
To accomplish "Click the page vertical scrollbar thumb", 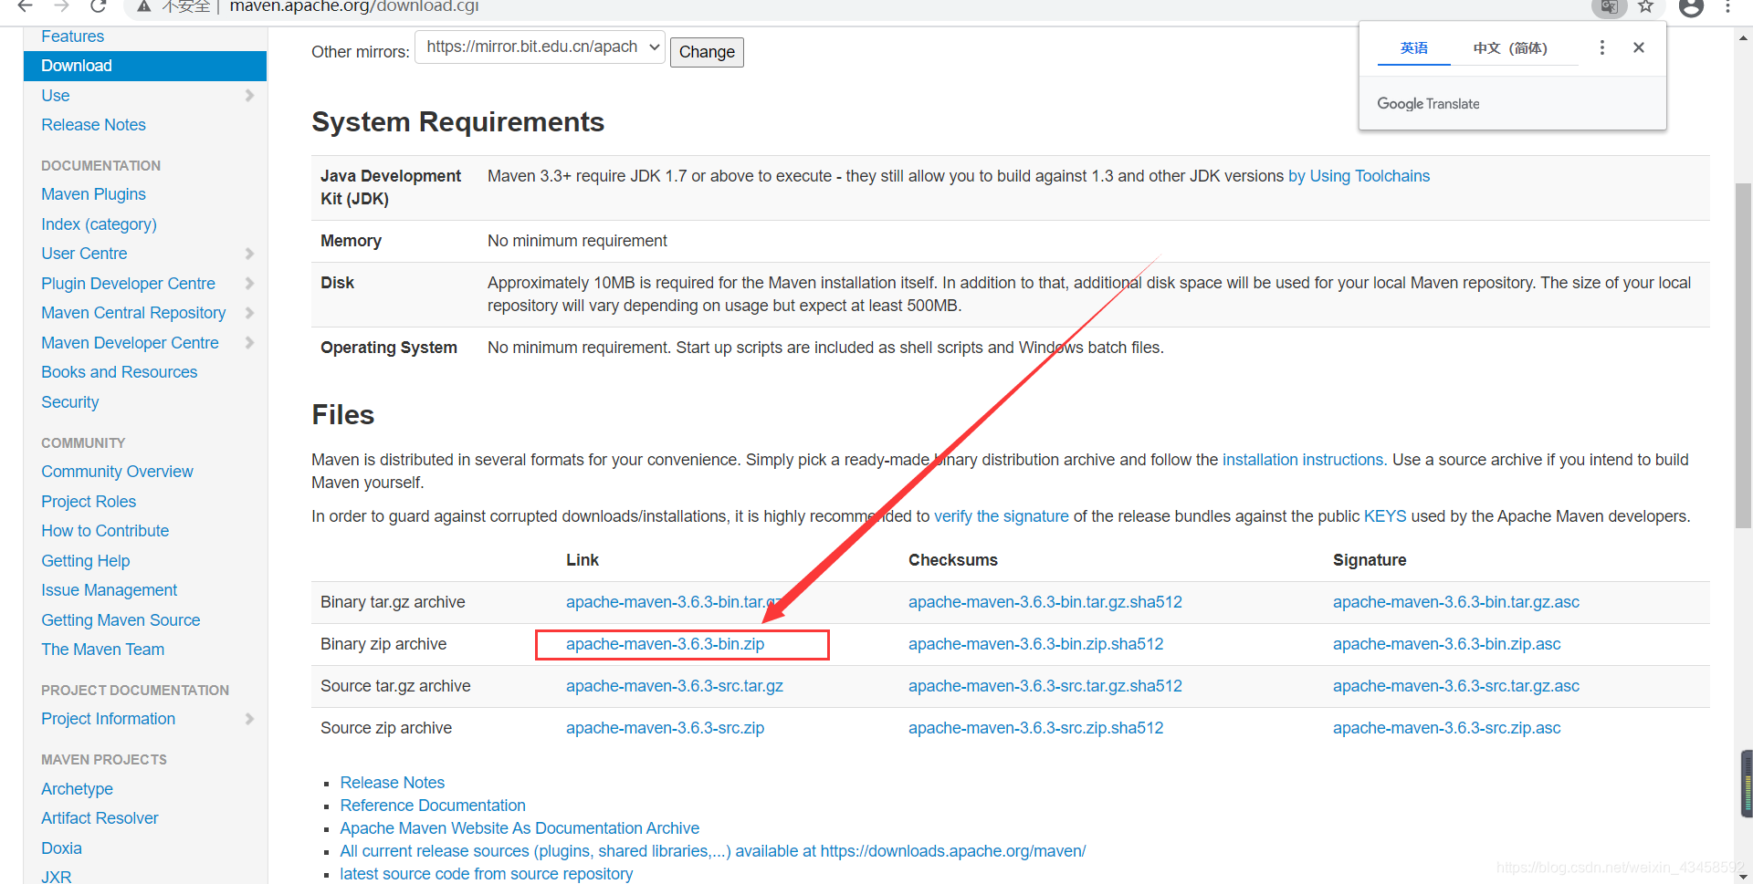I will [1743, 356].
